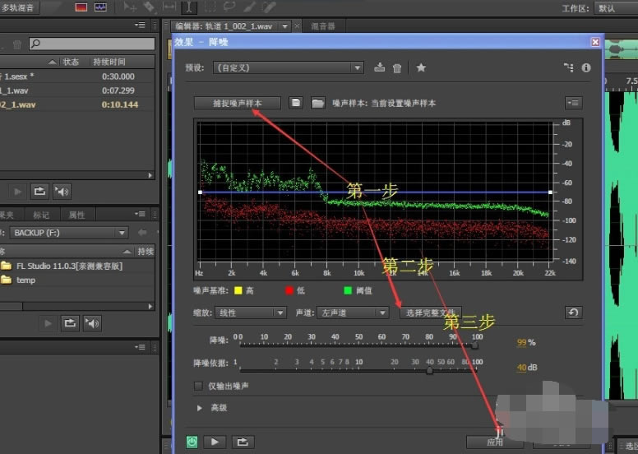
Task: Reset noise floor curve button
Action: 573,313
